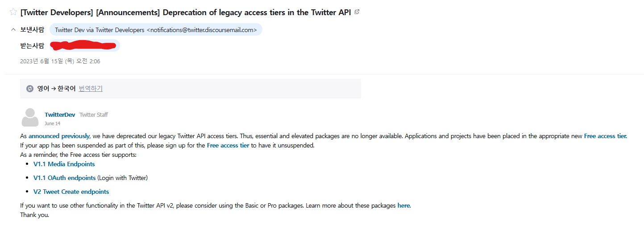Open V1.1 Media Endpoints link
Viewport: 644px width, 225px height.
coord(64,164)
